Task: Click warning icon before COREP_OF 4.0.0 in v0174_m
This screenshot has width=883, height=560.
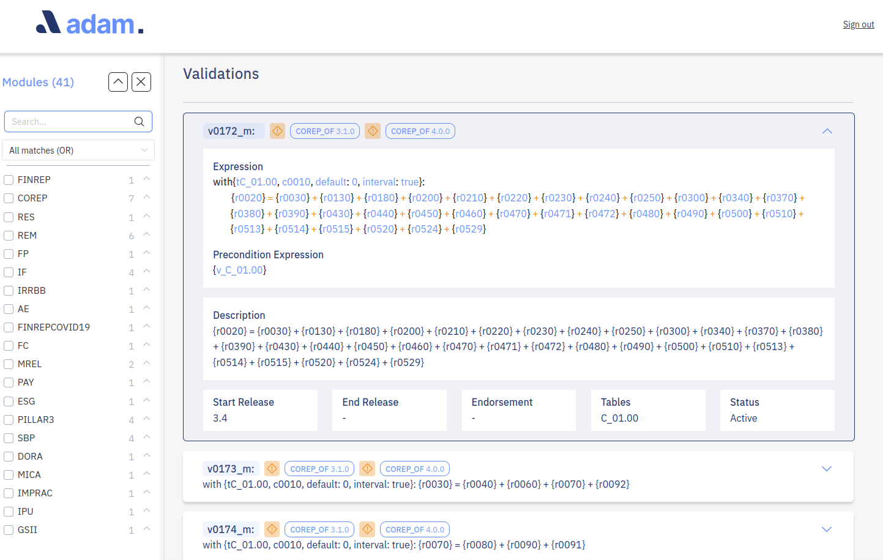Action: click(367, 529)
